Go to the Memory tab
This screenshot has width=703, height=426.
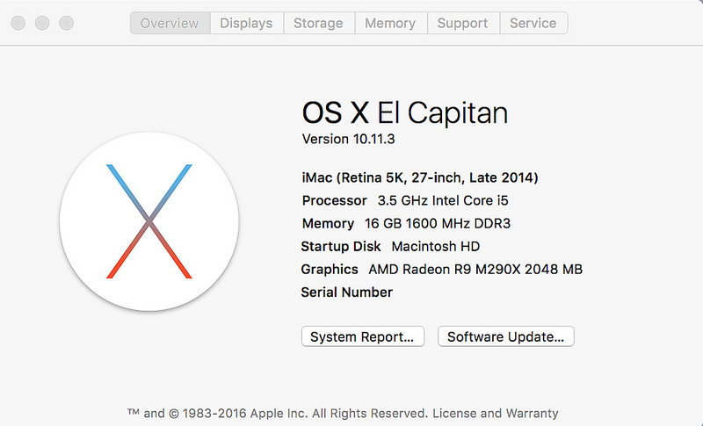(391, 24)
